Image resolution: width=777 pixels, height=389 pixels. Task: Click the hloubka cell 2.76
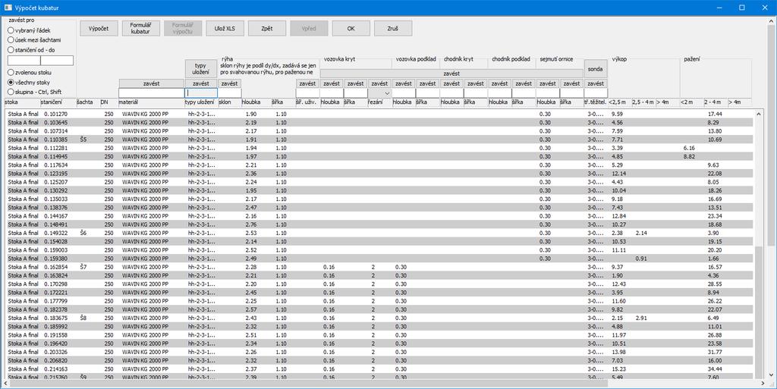pos(250,224)
